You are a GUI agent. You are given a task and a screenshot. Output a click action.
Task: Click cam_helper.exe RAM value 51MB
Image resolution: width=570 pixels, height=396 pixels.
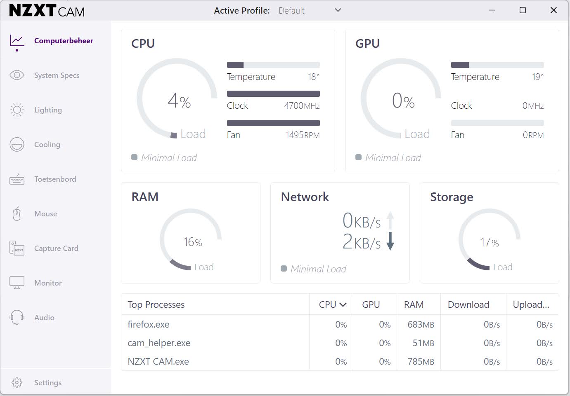click(x=423, y=343)
